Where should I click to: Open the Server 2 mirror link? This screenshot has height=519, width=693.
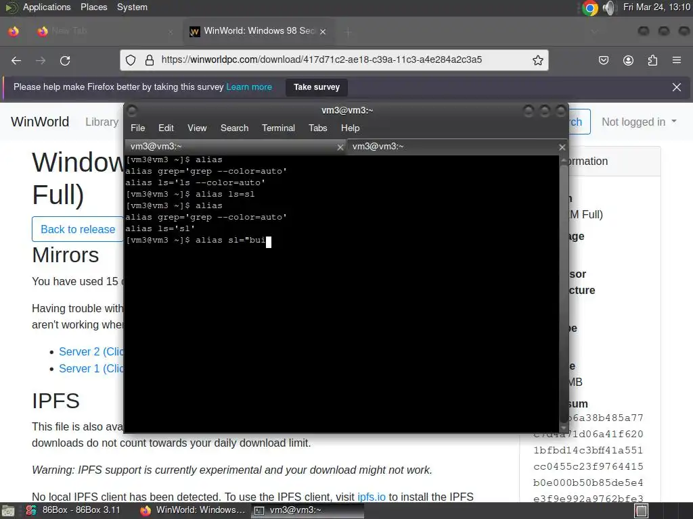(x=91, y=351)
